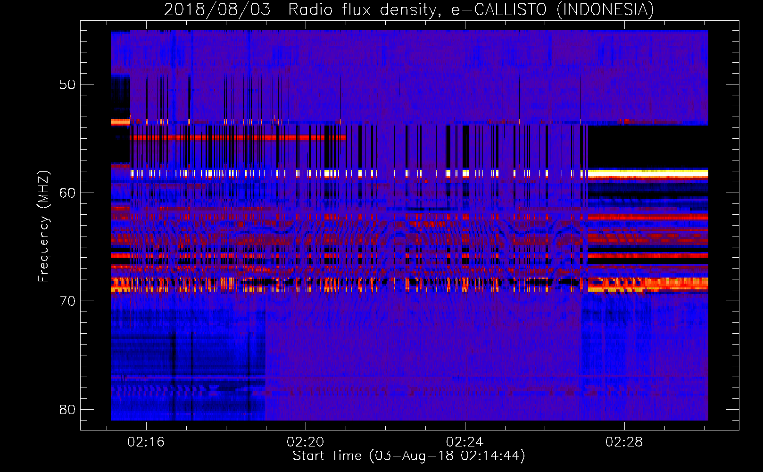
Task: Click the 02:28 time tick label
Action: pos(624,442)
